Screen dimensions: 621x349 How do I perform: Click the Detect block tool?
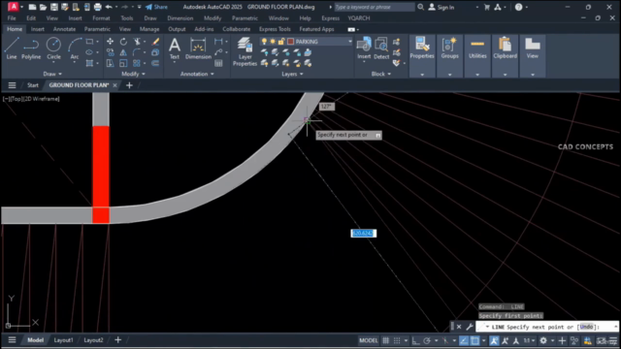click(x=381, y=48)
